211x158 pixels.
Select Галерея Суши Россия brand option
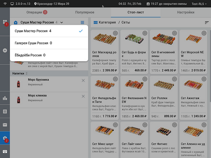48,43
